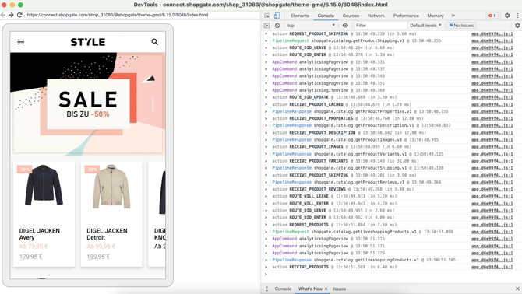Expand the ROUTE_WILL_LEAVE log entry
522x294 pixels.
click(x=266, y=196)
